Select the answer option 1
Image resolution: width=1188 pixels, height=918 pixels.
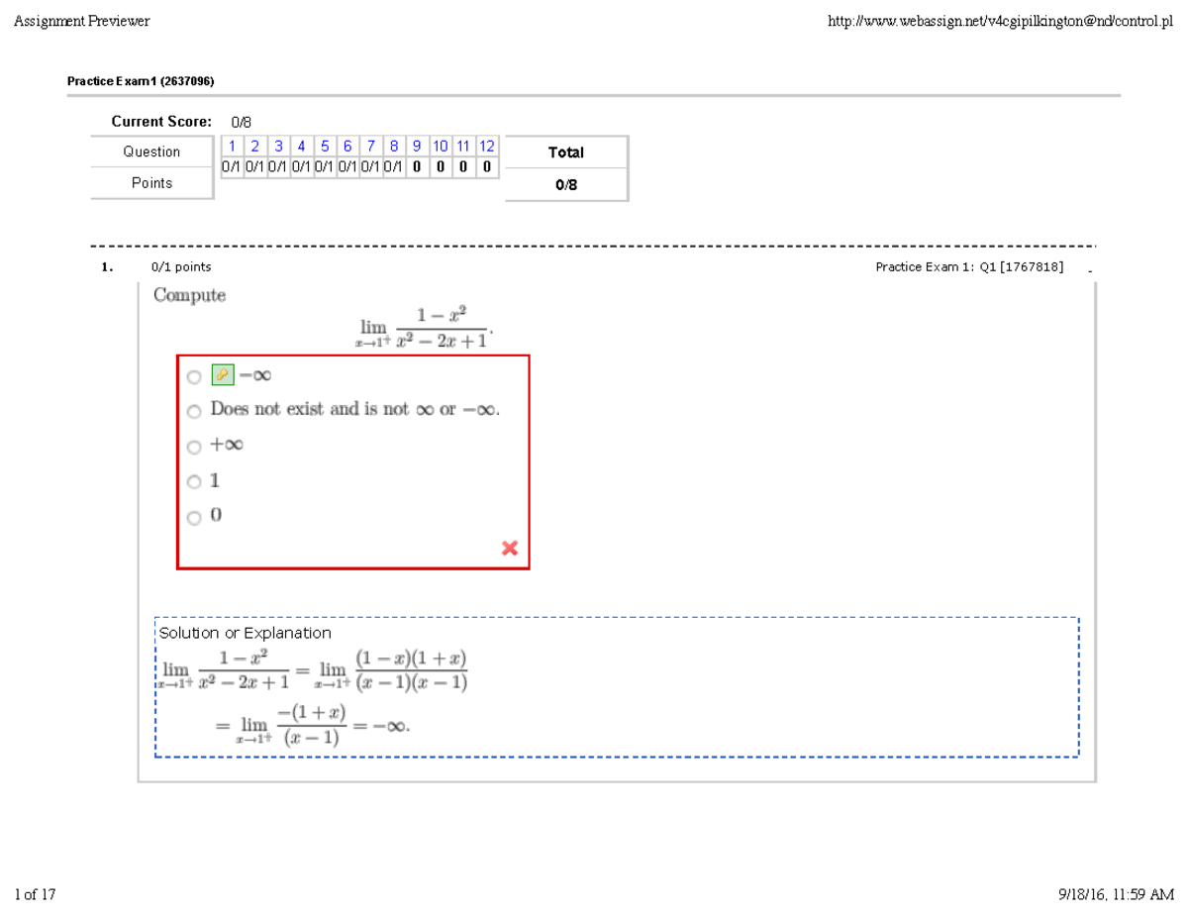coord(193,483)
